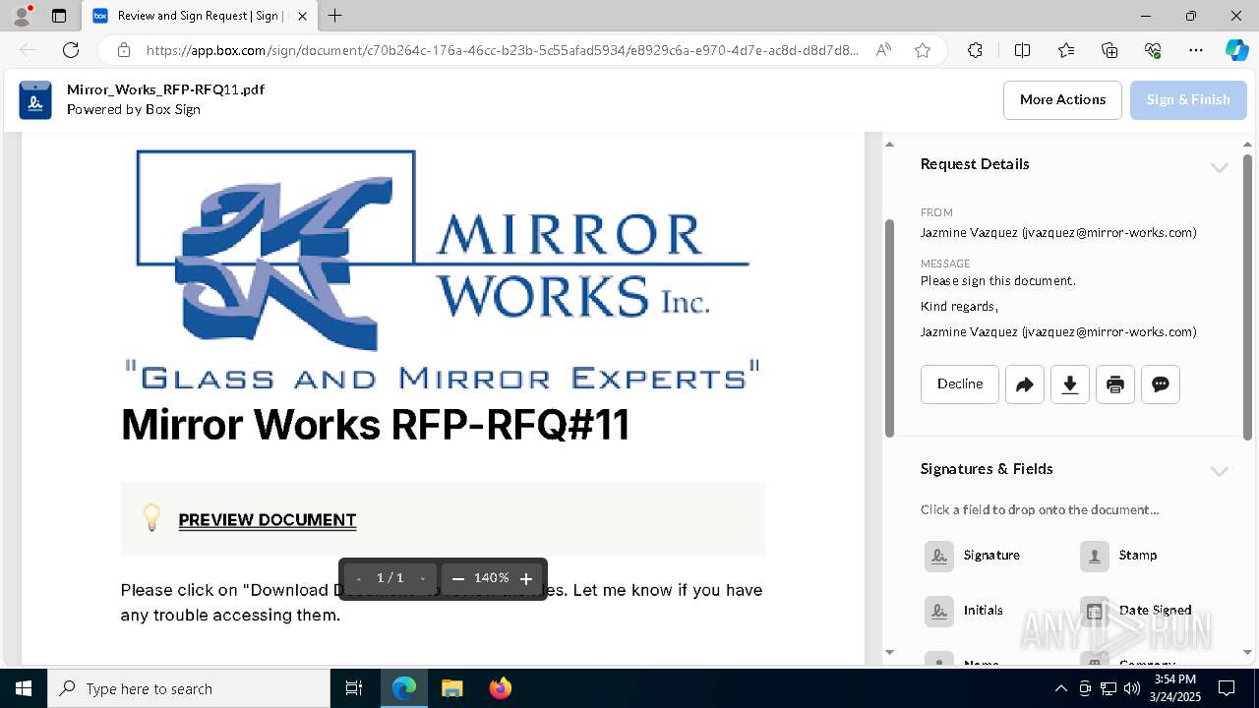This screenshot has width=1259, height=708.
Task: Zoom in the document with plus icon
Action: (526, 579)
